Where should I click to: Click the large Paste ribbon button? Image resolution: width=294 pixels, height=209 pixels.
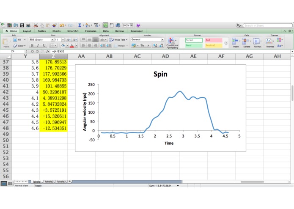[6, 43]
